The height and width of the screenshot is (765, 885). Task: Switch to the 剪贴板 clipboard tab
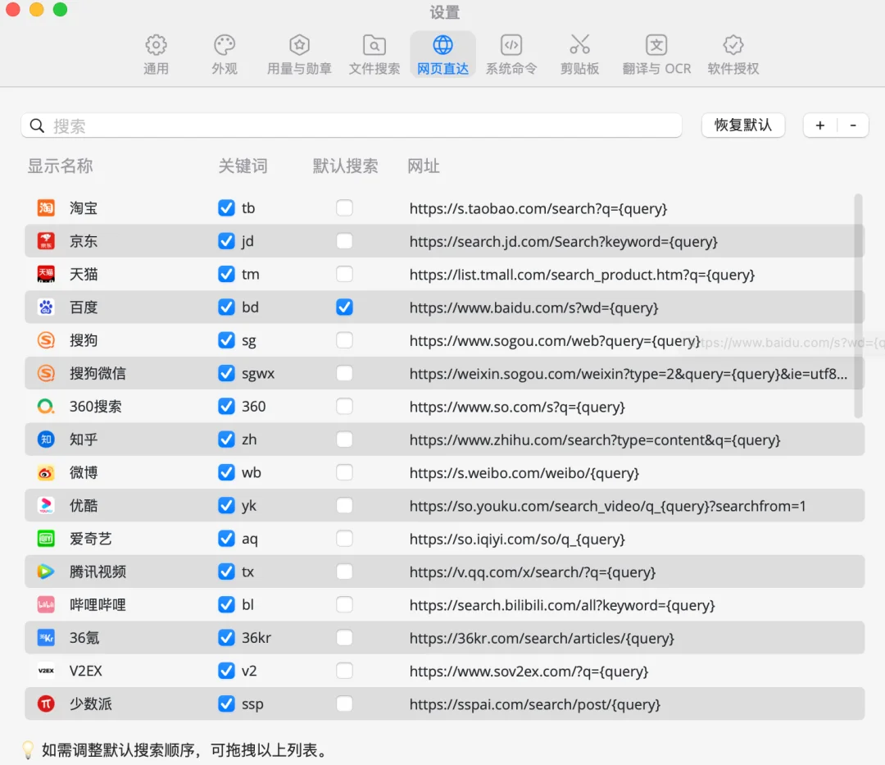pyautogui.click(x=579, y=54)
